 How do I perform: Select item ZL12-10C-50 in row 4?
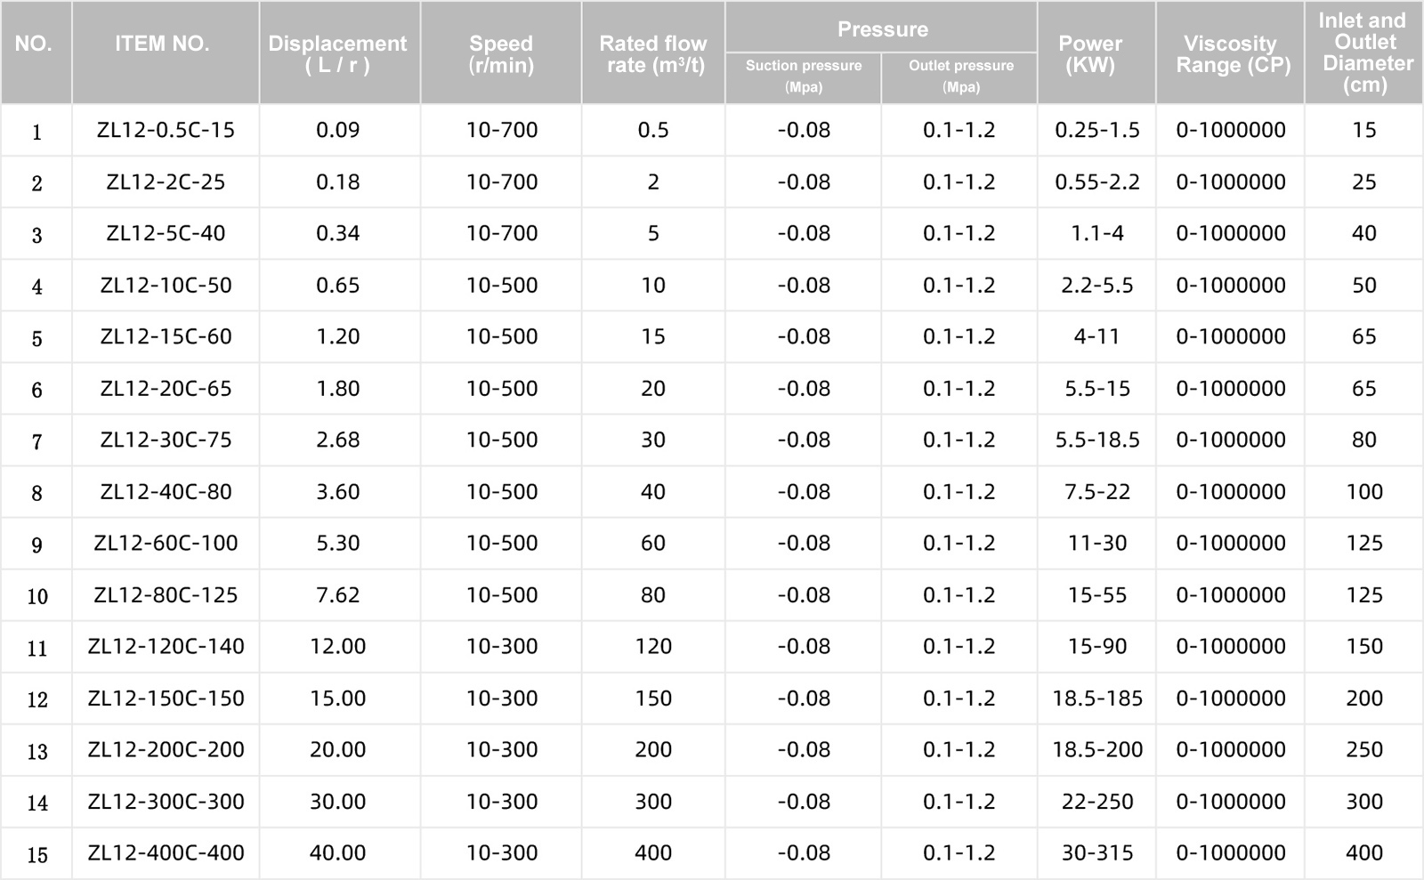(x=166, y=285)
